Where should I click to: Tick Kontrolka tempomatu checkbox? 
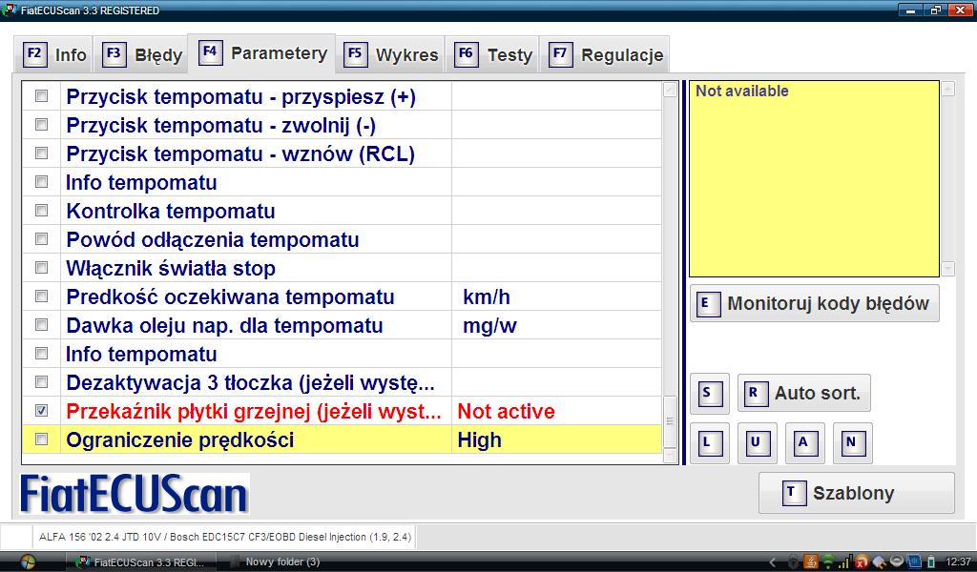41,211
